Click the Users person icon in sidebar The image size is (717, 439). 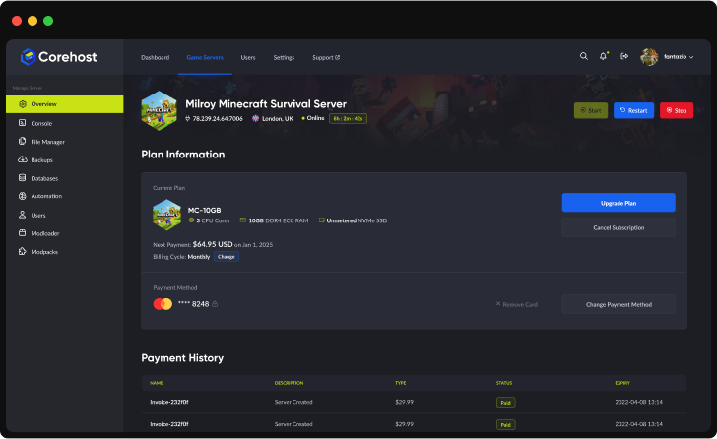[22, 215]
